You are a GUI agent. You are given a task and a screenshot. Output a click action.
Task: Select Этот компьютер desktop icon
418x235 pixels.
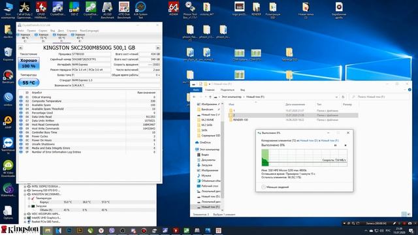pyautogui.click(x=8, y=10)
